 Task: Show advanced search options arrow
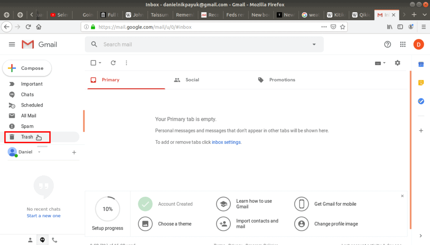pos(314,44)
